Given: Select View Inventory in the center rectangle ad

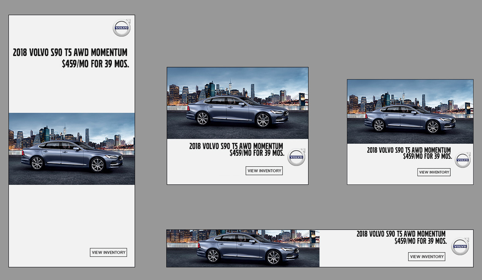Looking at the screenshot, I should tap(264, 171).
